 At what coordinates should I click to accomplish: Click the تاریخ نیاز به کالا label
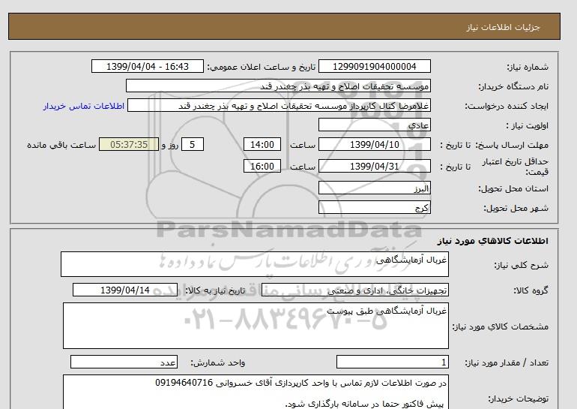[215, 290]
